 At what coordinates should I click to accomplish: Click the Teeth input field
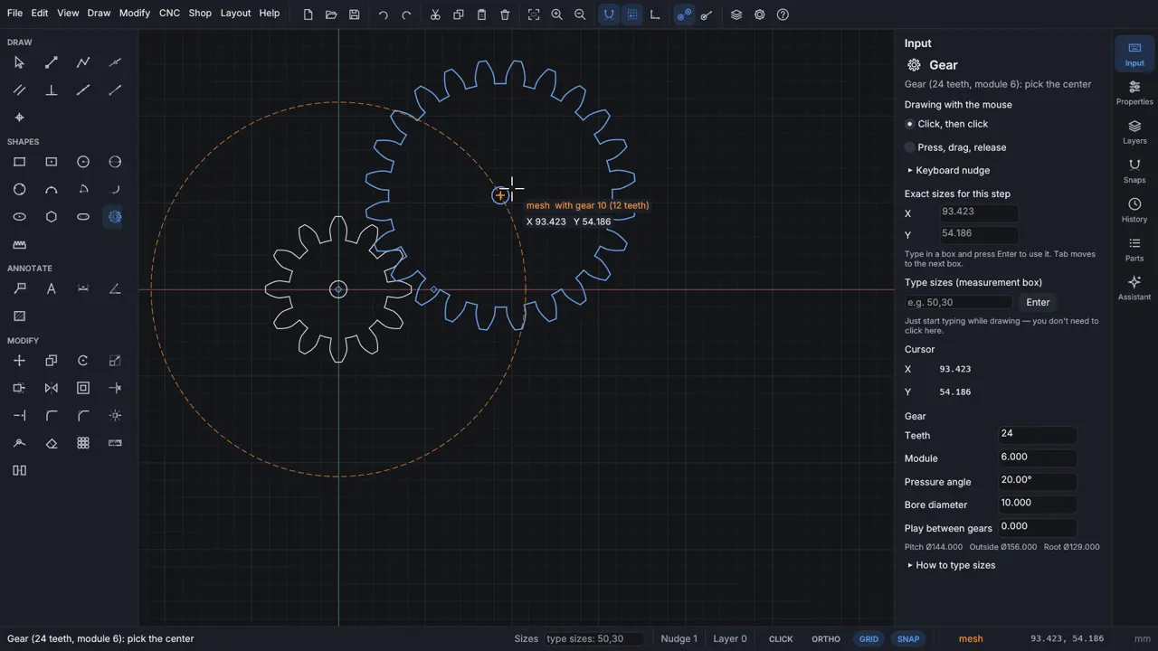[1038, 434]
